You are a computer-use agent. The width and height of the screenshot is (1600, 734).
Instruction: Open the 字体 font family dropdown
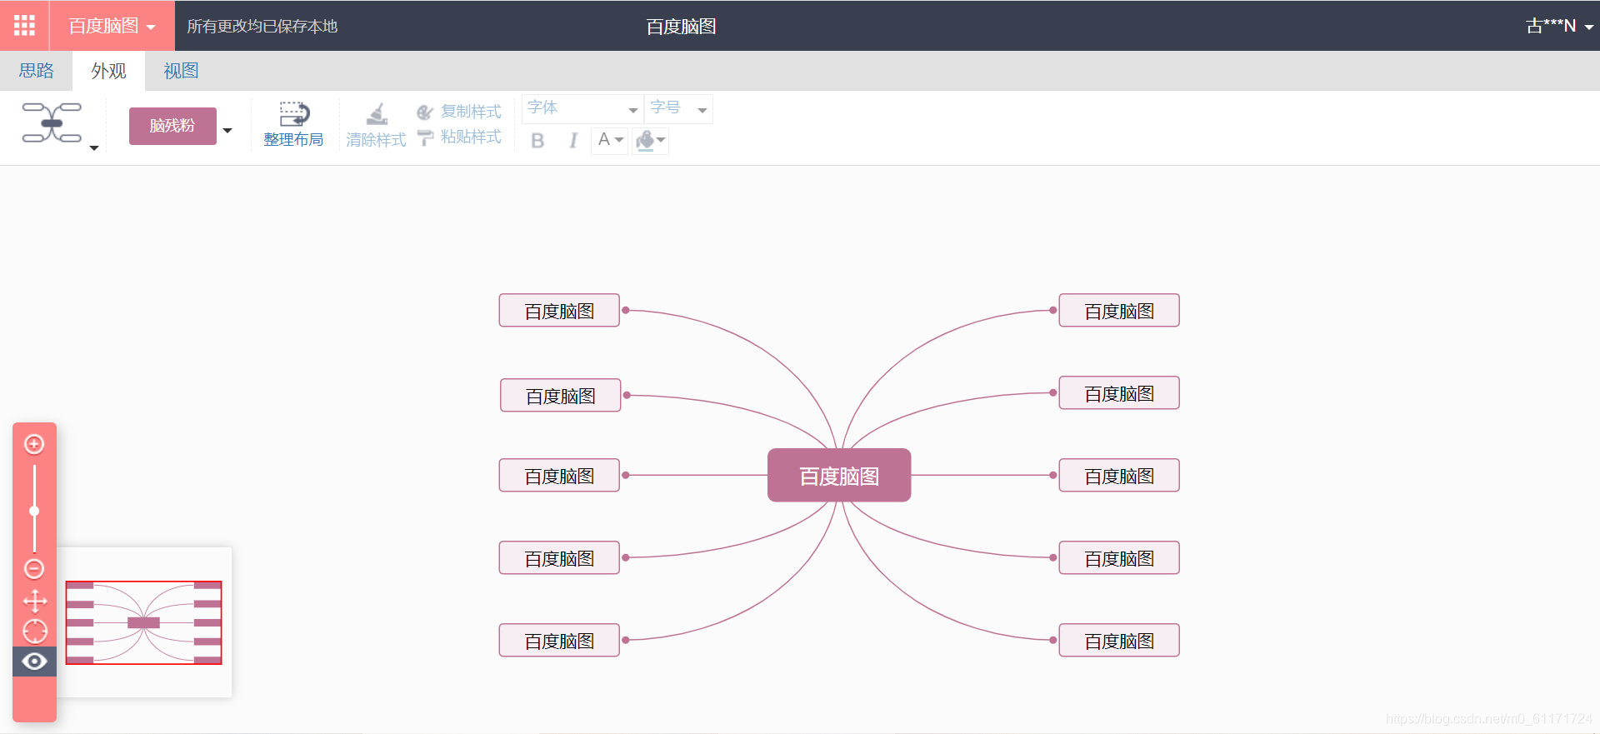click(582, 108)
